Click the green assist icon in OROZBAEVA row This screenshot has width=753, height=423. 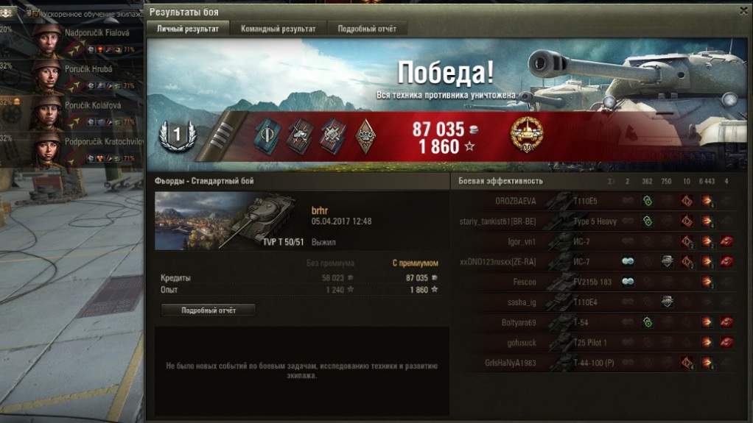coord(648,201)
